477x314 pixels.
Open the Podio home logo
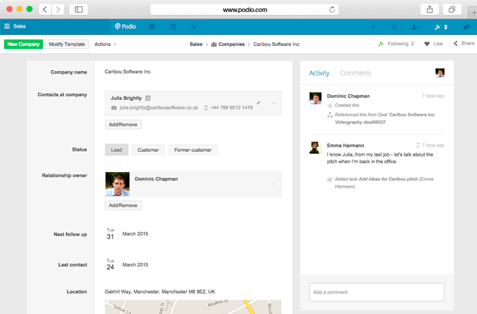pyautogui.click(x=126, y=26)
